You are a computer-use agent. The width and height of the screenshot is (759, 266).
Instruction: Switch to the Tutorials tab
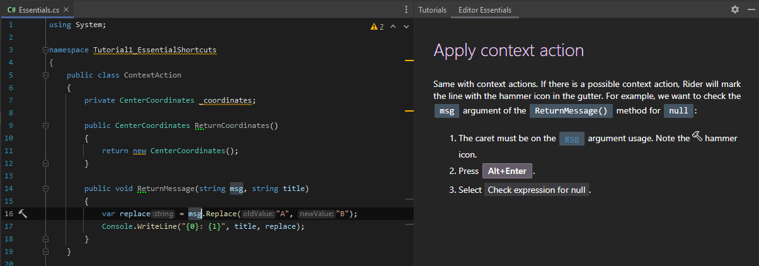click(x=433, y=10)
